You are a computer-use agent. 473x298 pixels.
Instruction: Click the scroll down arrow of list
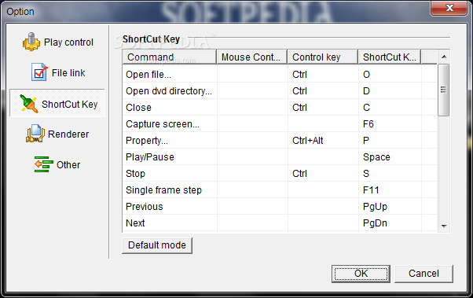(444, 226)
